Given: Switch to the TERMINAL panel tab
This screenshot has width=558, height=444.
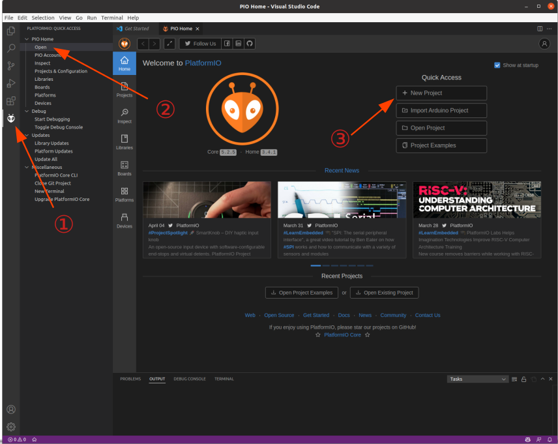Looking at the screenshot, I should (224, 379).
